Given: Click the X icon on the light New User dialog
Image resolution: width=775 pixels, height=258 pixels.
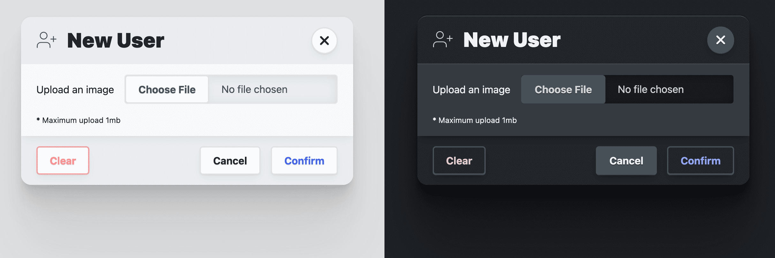Looking at the screenshot, I should coord(324,40).
